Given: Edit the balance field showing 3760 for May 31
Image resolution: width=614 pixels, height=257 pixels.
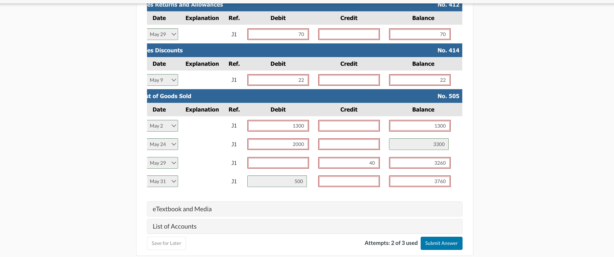Looking at the screenshot, I should 420,181.
